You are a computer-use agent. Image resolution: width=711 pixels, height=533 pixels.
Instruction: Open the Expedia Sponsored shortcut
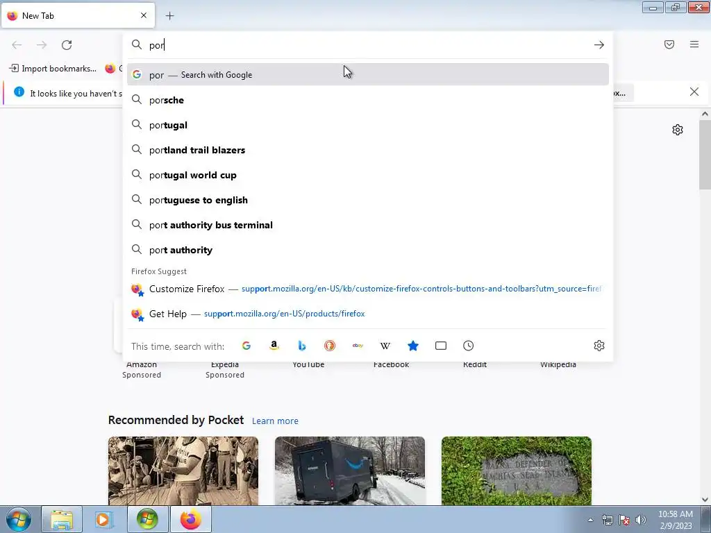[x=225, y=369]
